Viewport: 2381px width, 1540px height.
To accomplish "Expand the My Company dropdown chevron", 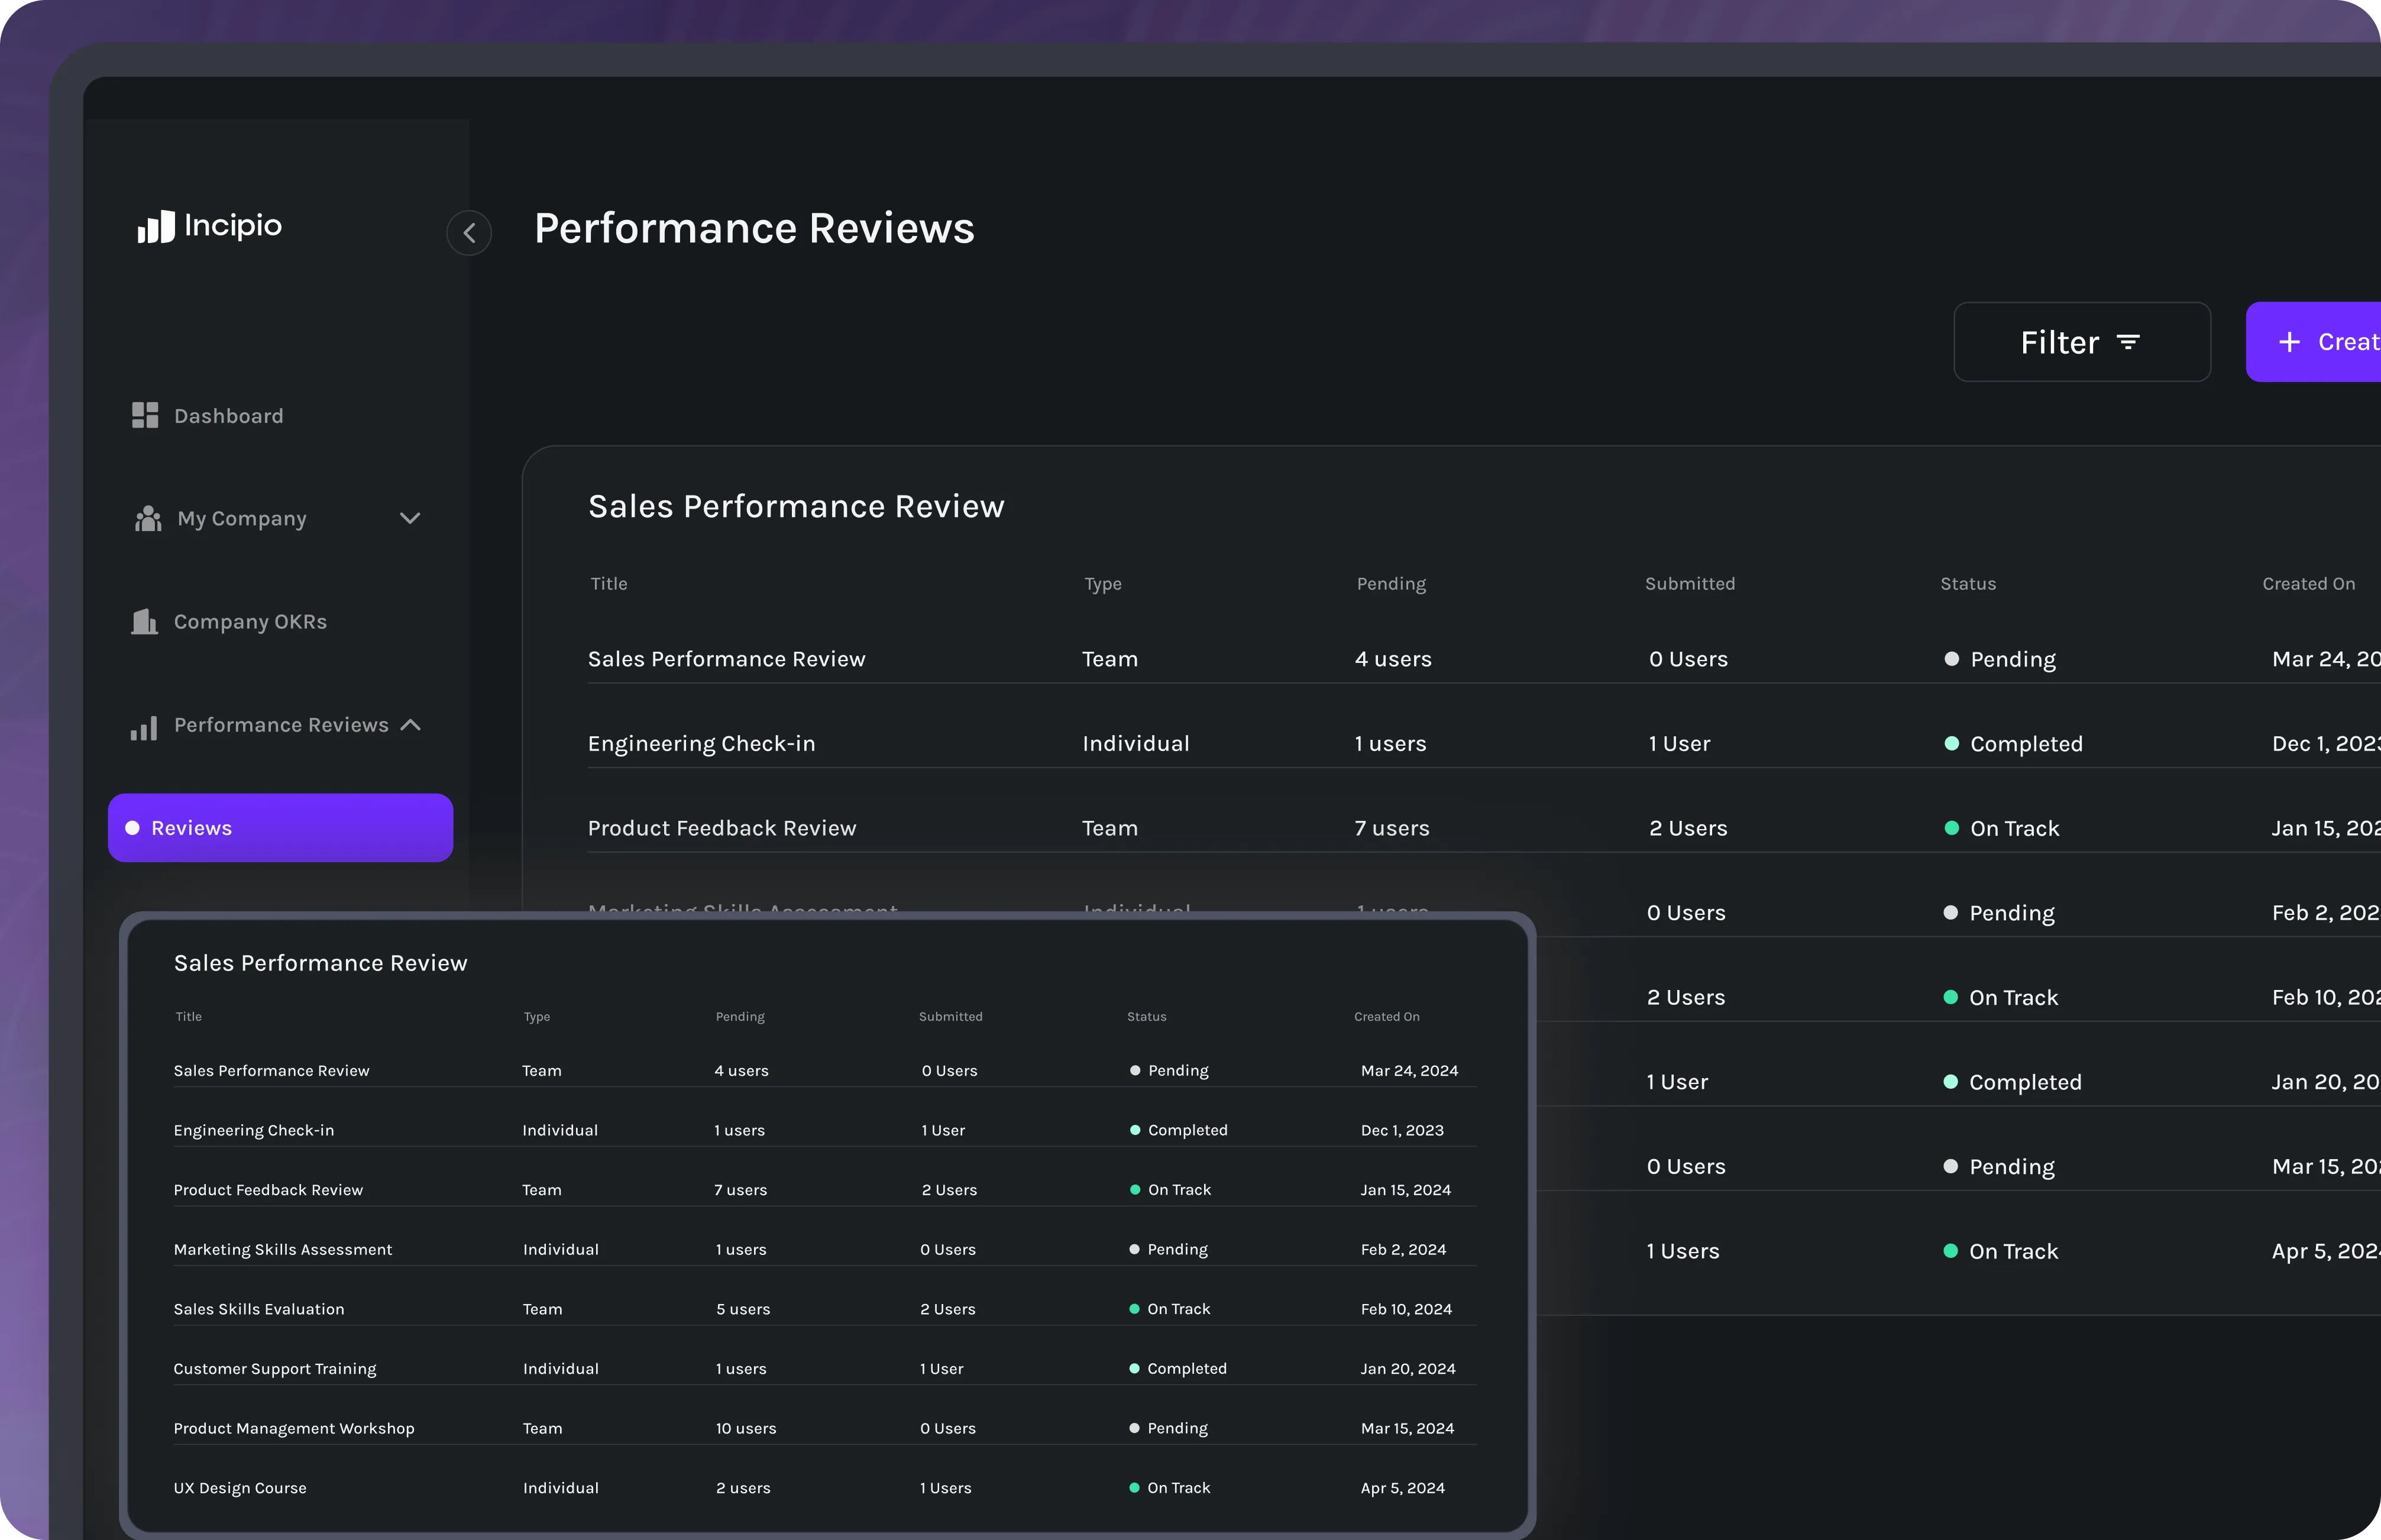I will coord(410,519).
